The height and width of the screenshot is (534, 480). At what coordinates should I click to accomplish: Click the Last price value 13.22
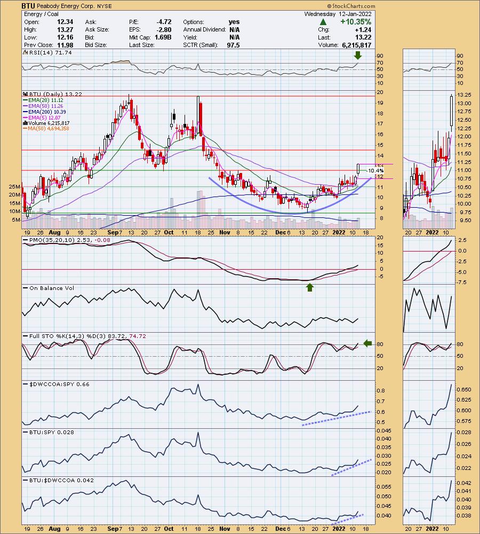(363, 37)
